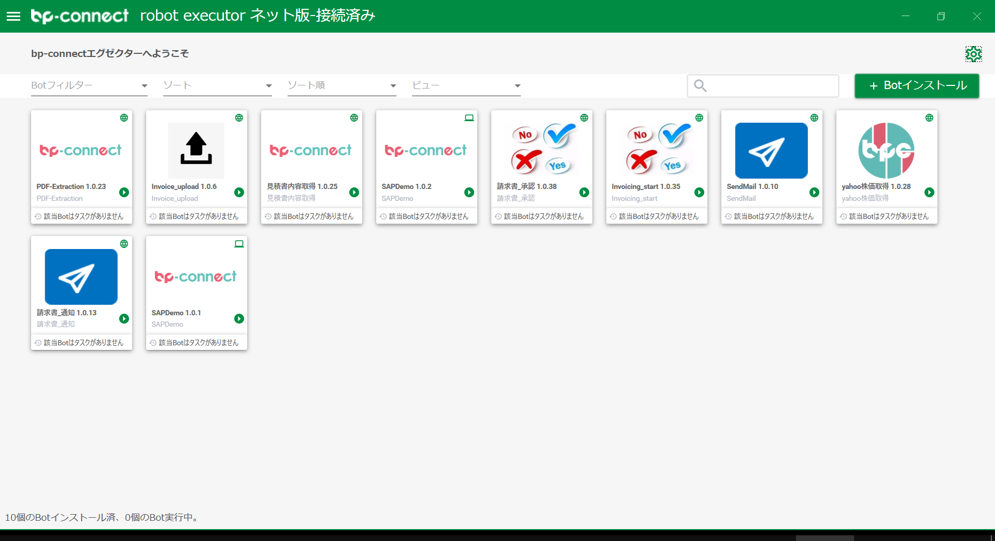Viewport: 995px width, 541px height.
Task: Restore the robot executor window
Action: tap(941, 16)
